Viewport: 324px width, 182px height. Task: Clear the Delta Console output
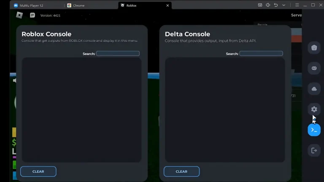tap(181, 171)
